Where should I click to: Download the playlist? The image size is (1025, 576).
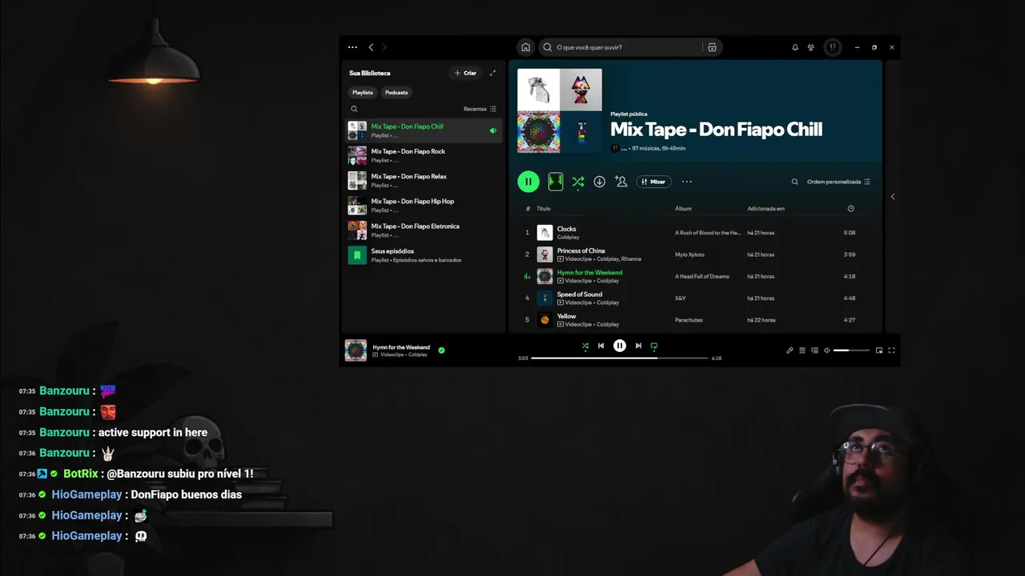click(599, 182)
